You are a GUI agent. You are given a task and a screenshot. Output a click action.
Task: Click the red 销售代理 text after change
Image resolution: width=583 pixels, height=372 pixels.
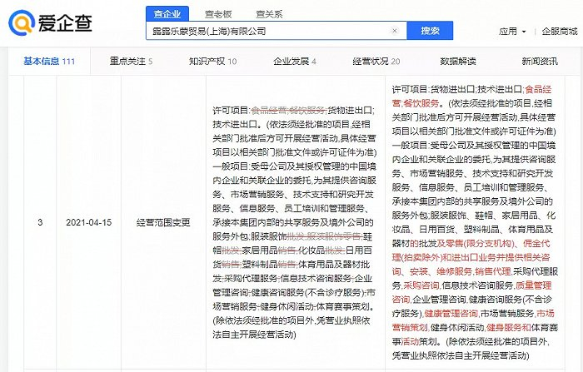click(x=493, y=271)
